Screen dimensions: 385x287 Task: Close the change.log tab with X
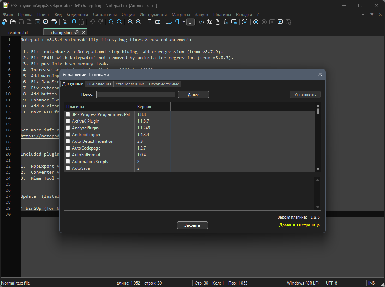click(x=84, y=32)
